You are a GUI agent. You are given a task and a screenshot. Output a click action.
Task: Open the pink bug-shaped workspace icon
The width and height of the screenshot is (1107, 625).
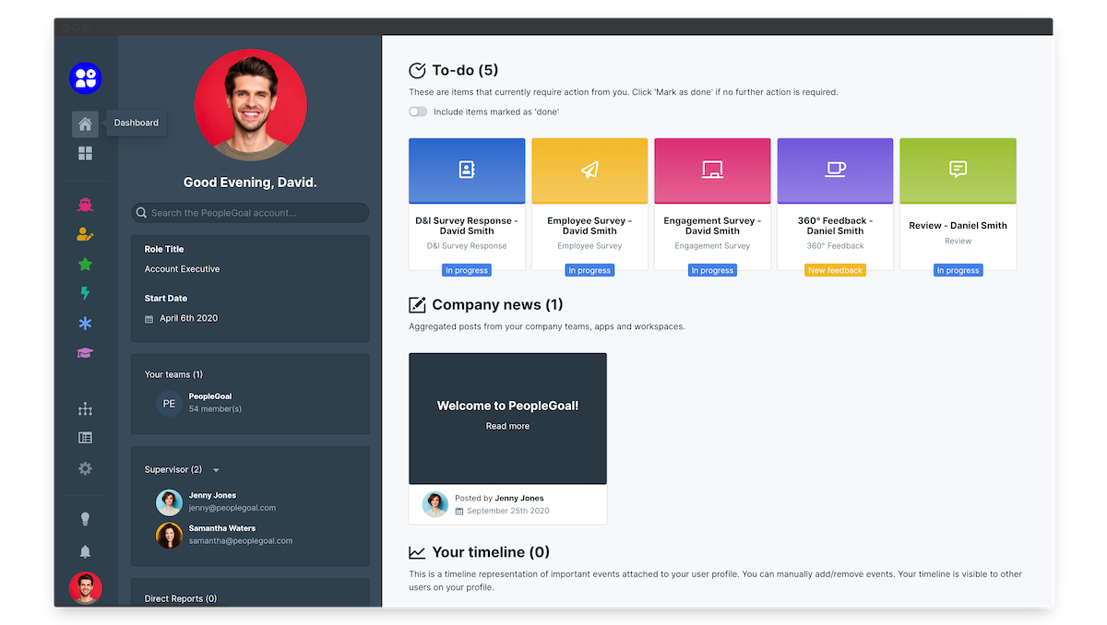point(85,205)
